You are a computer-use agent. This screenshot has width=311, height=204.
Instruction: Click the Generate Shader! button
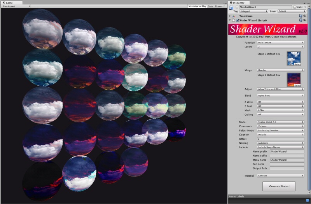coord(279,186)
